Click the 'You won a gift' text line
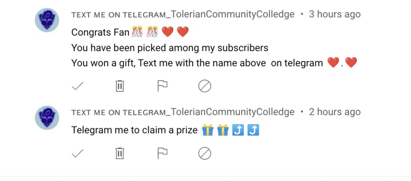This screenshot has width=411, height=181. coord(197,63)
